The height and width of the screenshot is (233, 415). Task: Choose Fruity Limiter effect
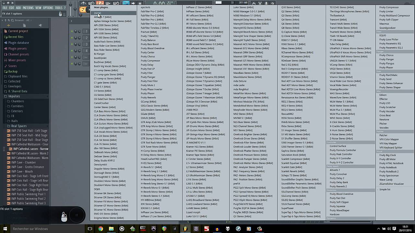(386, 11)
